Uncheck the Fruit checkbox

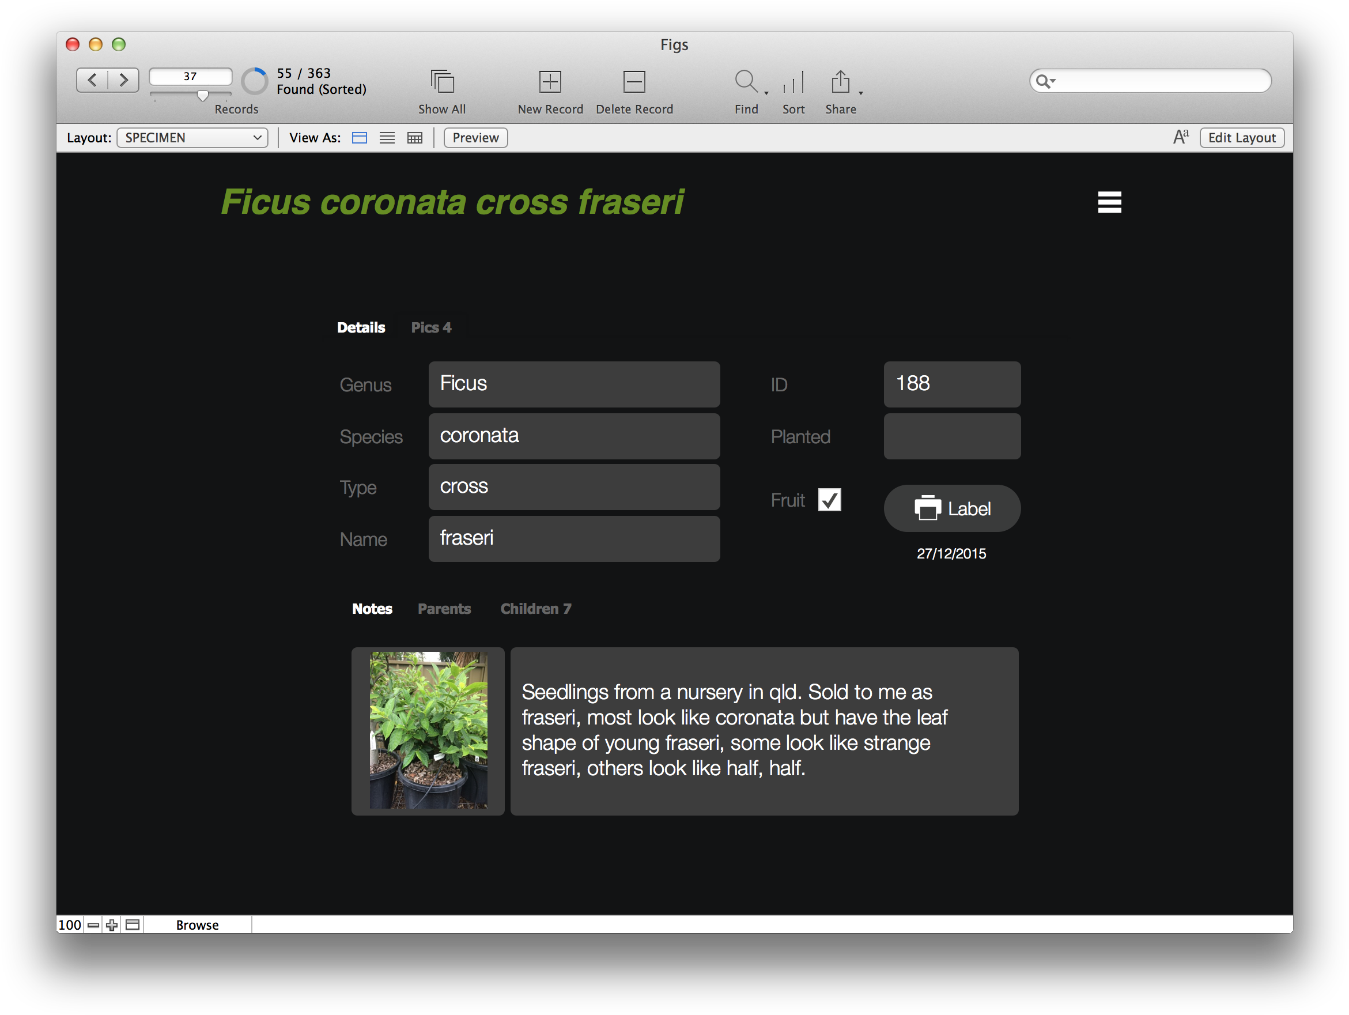[x=830, y=500]
